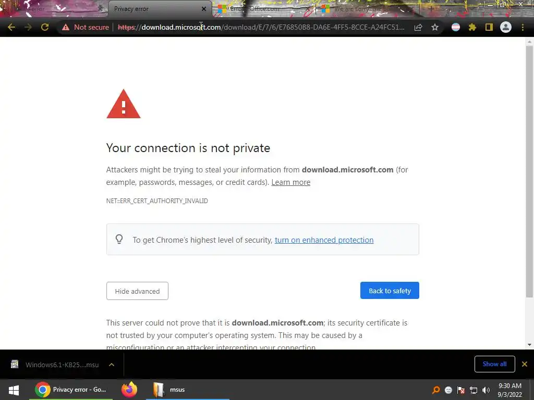Screen dimensions: 534x400
Task: Reload the page with the refresh icon
Action: pos(45,27)
